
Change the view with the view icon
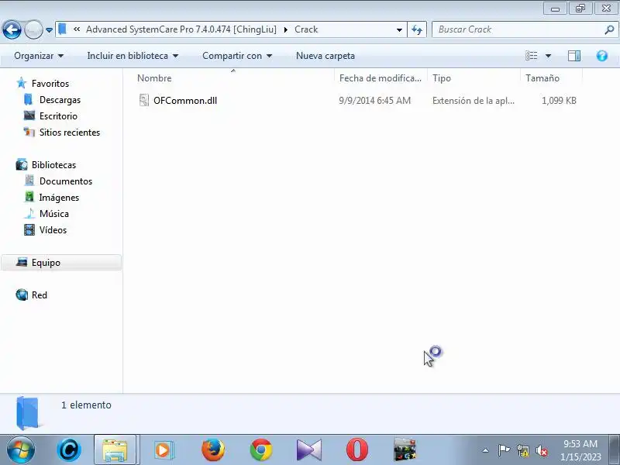531,56
